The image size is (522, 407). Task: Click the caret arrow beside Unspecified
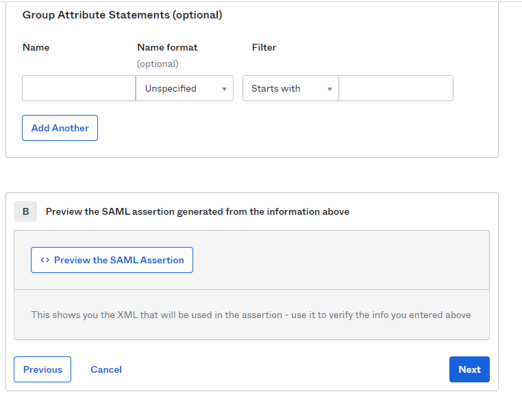(225, 89)
